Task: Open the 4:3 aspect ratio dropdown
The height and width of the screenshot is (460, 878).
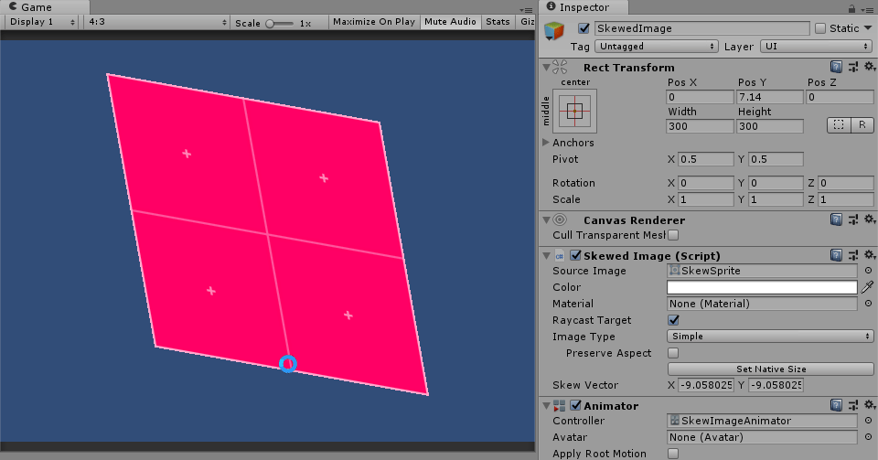Action: 156,22
